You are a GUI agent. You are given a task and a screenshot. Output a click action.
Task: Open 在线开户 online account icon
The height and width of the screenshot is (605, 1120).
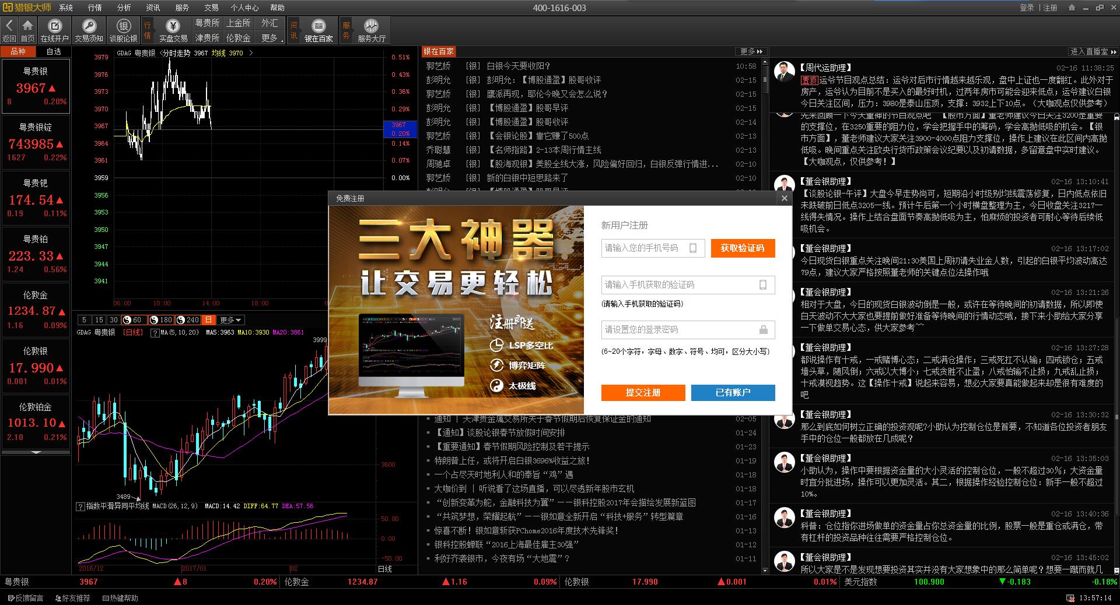click(x=54, y=26)
